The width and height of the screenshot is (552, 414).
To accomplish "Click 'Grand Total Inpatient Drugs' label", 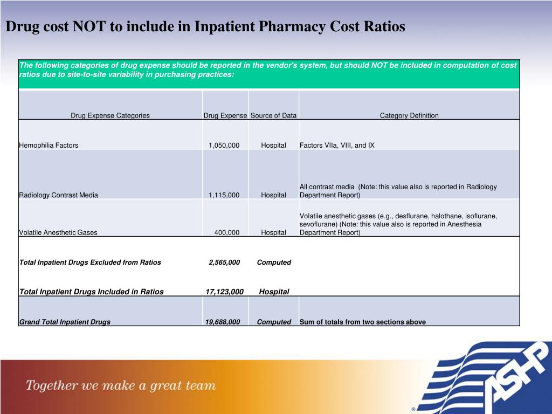I will pyautogui.click(x=65, y=322).
